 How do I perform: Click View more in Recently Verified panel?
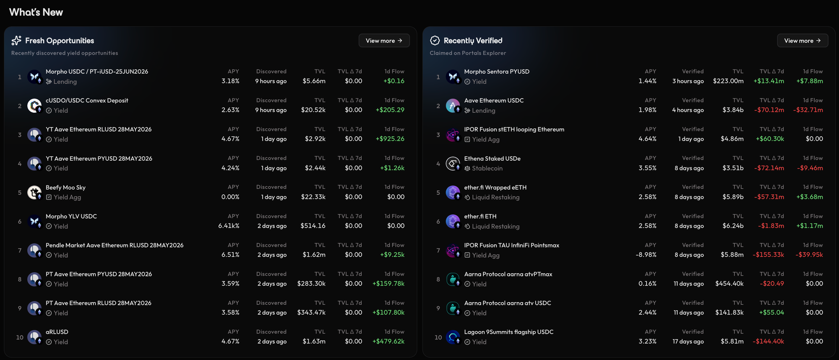coord(803,41)
